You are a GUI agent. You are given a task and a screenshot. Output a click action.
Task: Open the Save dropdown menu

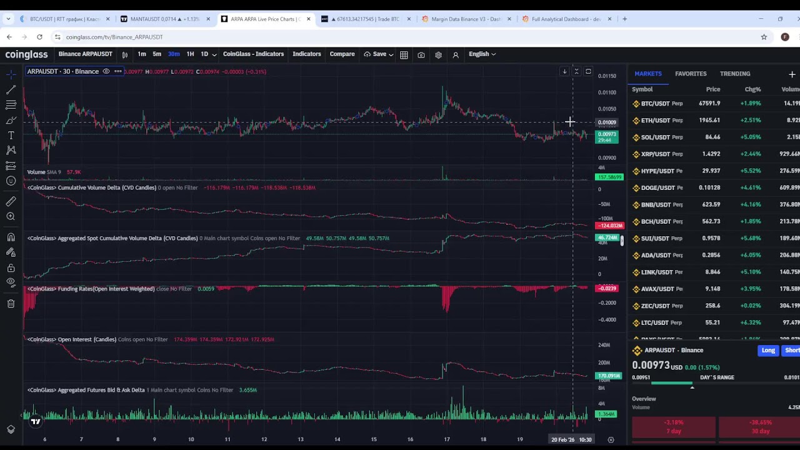pyautogui.click(x=378, y=54)
